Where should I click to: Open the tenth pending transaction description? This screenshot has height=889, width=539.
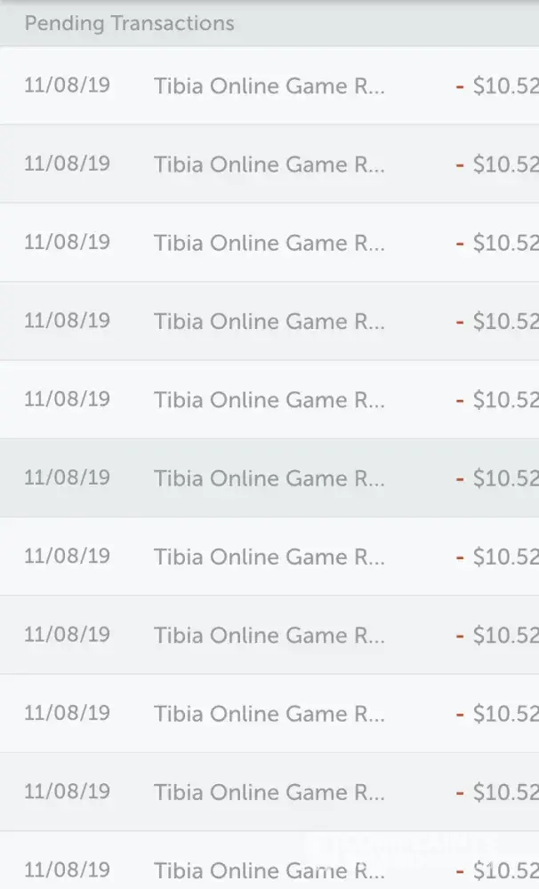(x=269, y=791)
